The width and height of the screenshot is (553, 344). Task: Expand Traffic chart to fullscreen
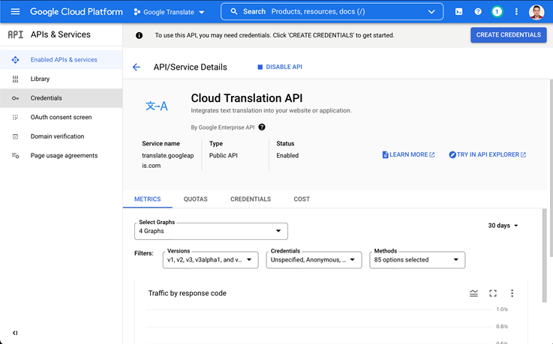click(493, 293)
